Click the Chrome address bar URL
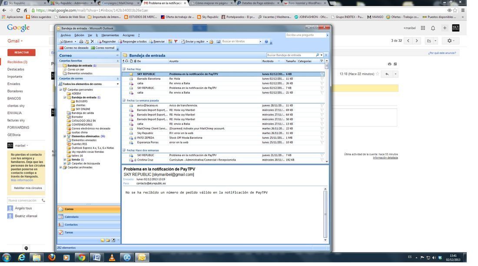This screenshot has width=478, height=266. pyautogui.click(x=92, y=10)
